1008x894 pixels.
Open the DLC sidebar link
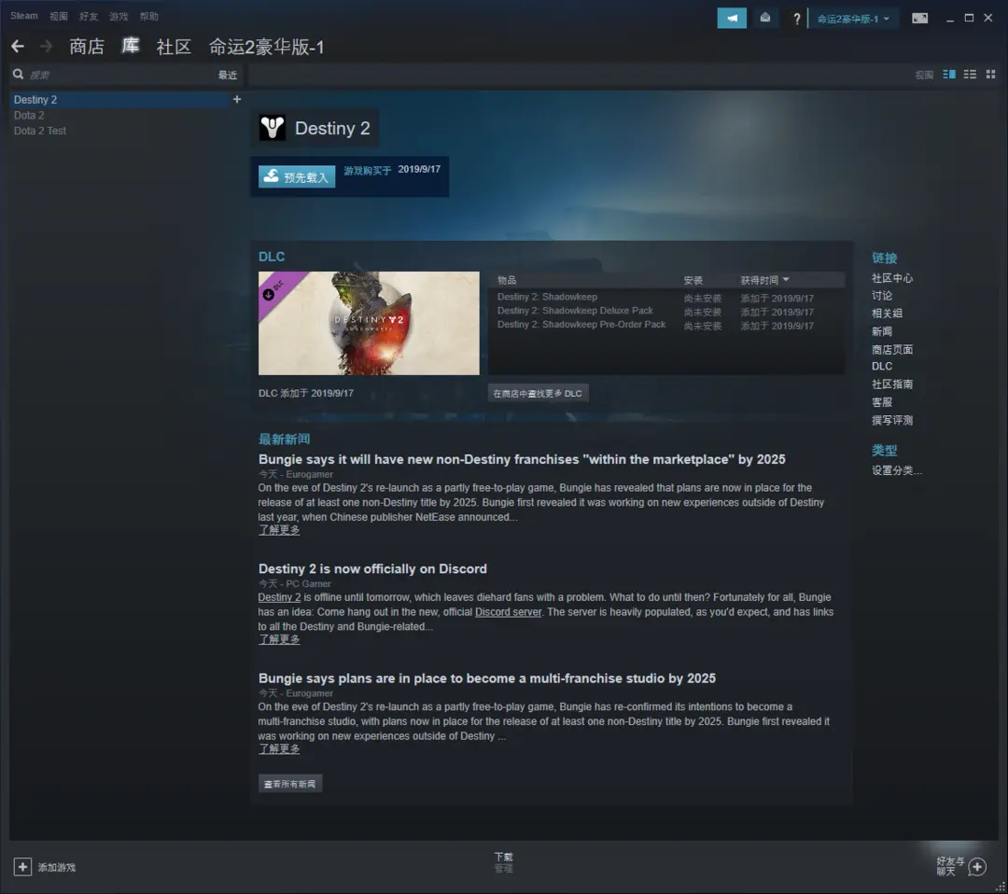[881, 366]
